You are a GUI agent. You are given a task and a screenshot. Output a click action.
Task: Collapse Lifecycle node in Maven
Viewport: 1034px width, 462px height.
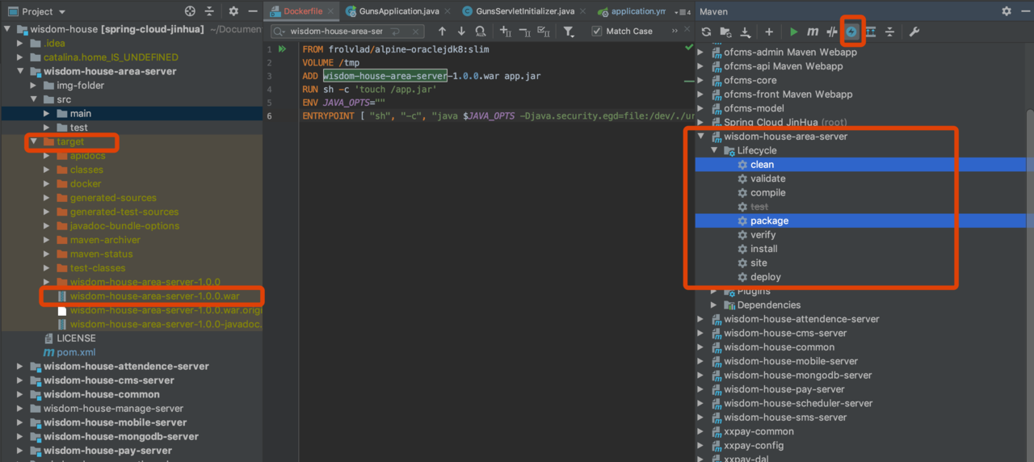click(x=714, y=150)
